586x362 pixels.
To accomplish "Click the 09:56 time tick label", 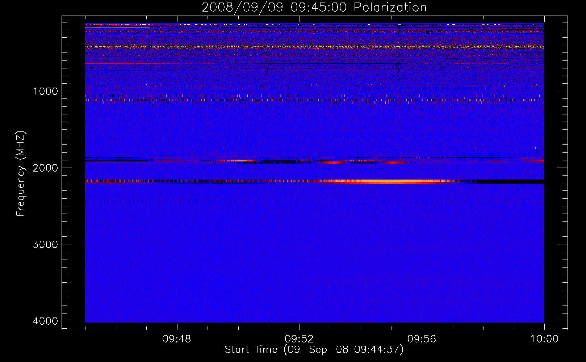I will [422, 339].
